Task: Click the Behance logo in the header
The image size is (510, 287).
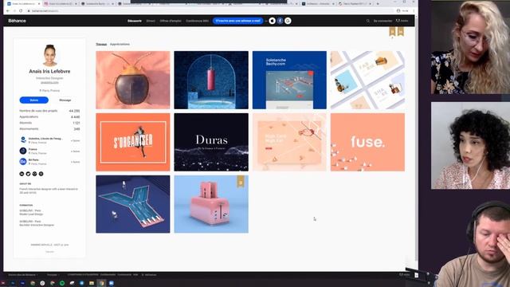Action: (17, 21)
